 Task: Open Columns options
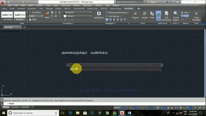point(135,15)
